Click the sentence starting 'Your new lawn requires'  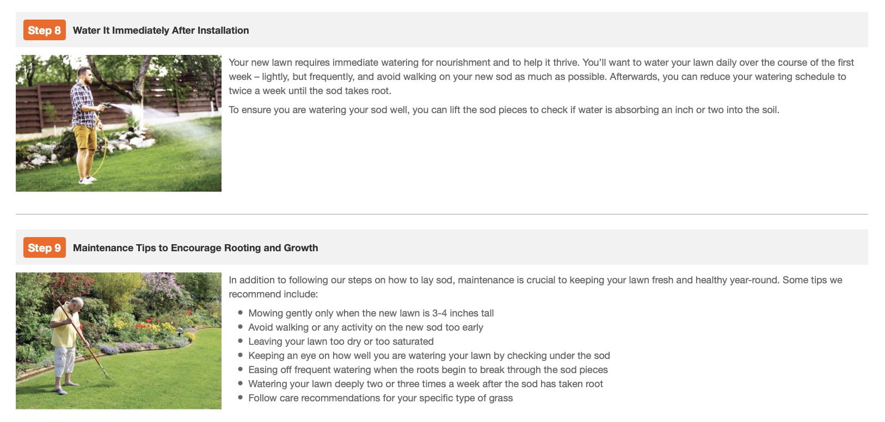[404, 63]
